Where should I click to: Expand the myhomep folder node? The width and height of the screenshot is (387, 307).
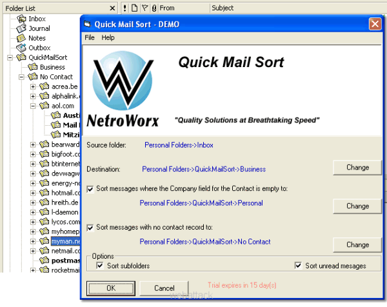tap(33, 232)
